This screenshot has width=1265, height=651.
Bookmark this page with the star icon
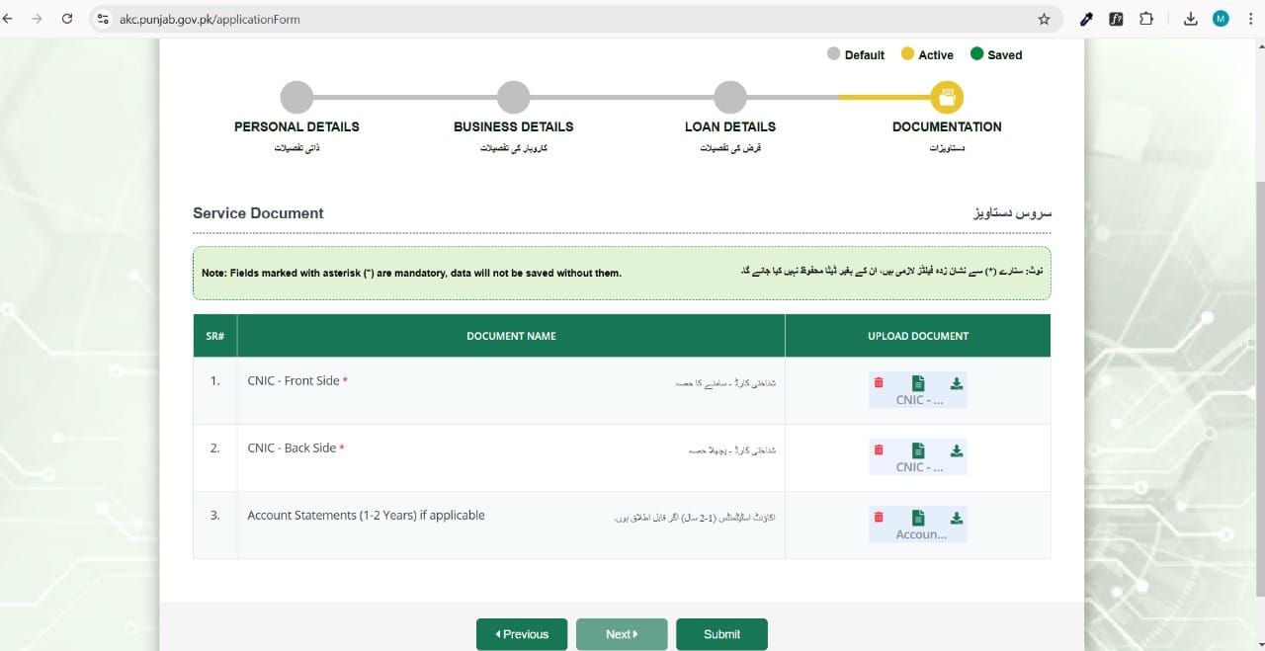coord(1043,18)
